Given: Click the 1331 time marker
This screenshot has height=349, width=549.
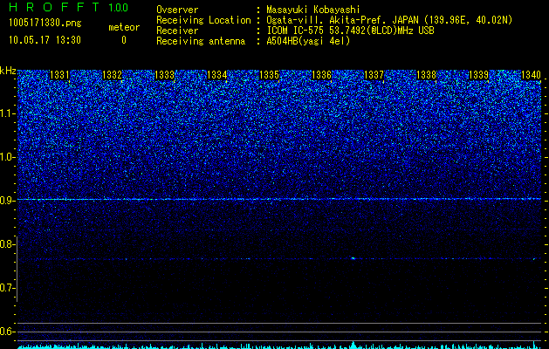Looking at the screenshot, I should point(59,75).
